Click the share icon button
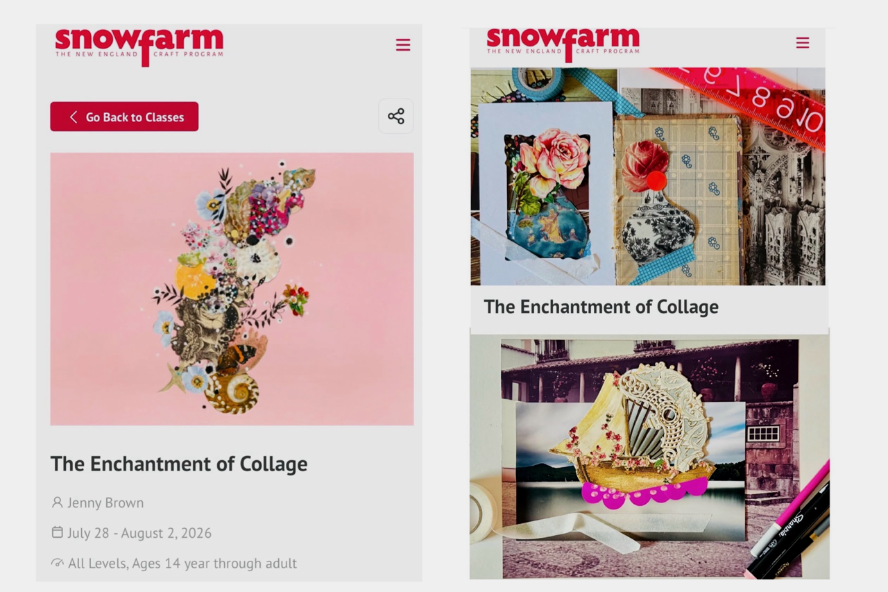The height and width of the screenshot is (592, 888). [x=396, y=117]
